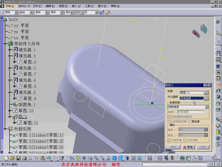Open the 工具 menu
222x167 pixels.
[89, 6]
